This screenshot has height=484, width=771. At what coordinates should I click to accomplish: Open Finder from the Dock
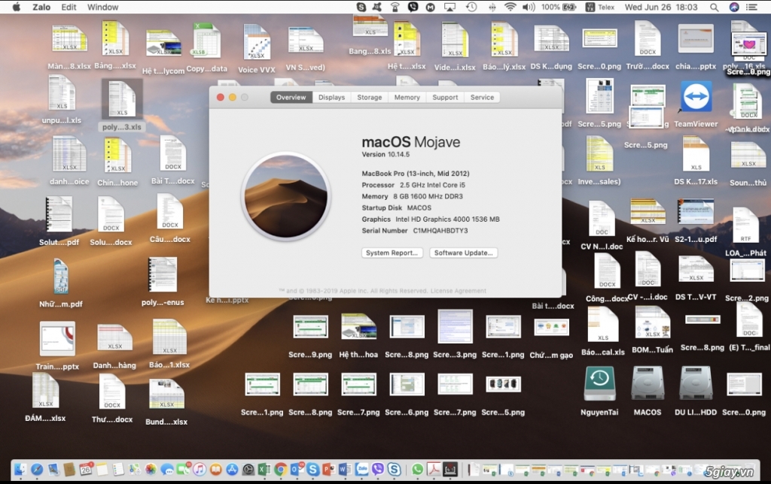[x=20, y=469]
